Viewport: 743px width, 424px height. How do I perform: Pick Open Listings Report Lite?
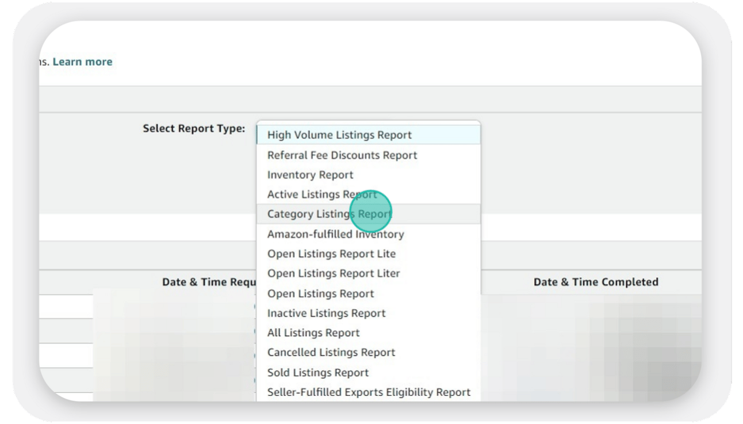click(368, 254)
